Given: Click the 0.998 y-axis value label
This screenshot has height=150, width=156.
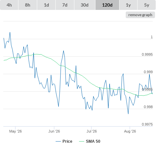Looking at the screenshot, I should [x=148, y=107].
